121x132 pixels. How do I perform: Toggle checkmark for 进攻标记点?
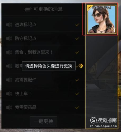pos(77,25)
